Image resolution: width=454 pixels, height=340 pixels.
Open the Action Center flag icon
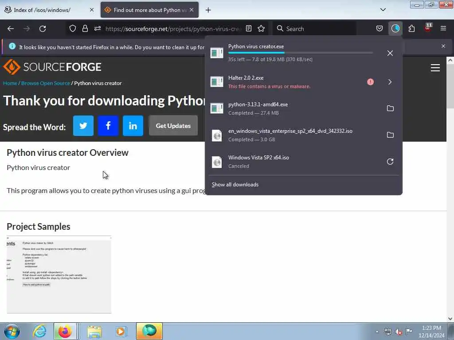point(409,331)
